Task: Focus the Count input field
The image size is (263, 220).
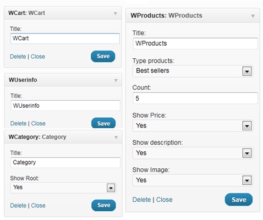Action: pos(195,98)
